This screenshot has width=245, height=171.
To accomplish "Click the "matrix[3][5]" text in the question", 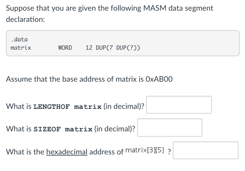I will (x=145, y=150).
